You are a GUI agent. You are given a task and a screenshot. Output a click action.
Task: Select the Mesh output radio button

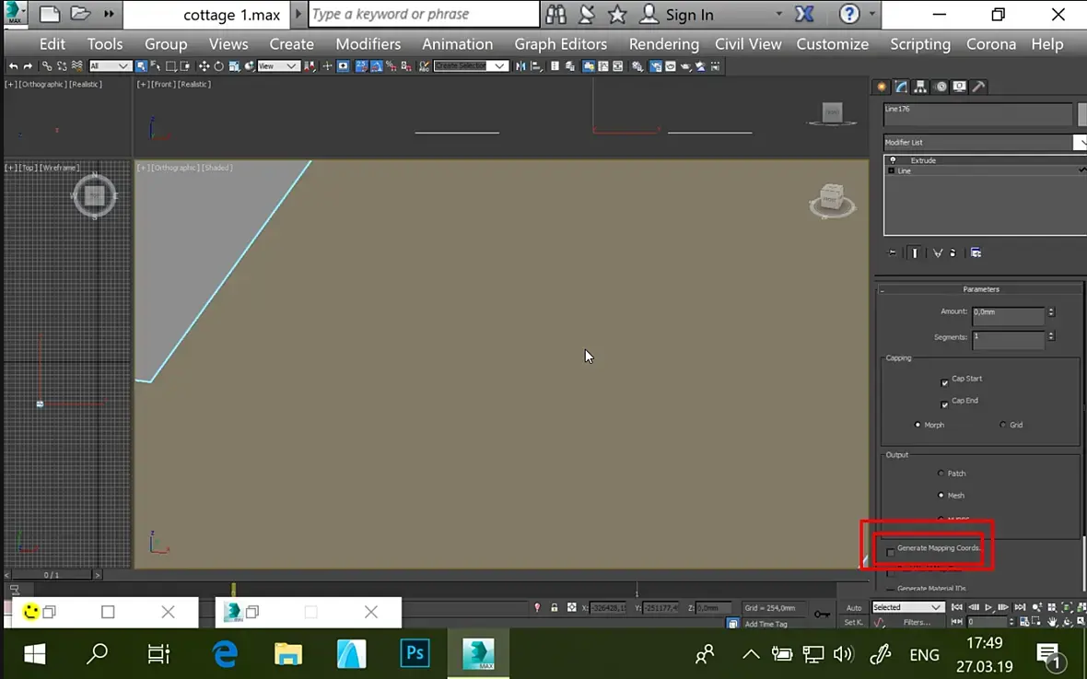pyautogui.click(x=941, y=496)
